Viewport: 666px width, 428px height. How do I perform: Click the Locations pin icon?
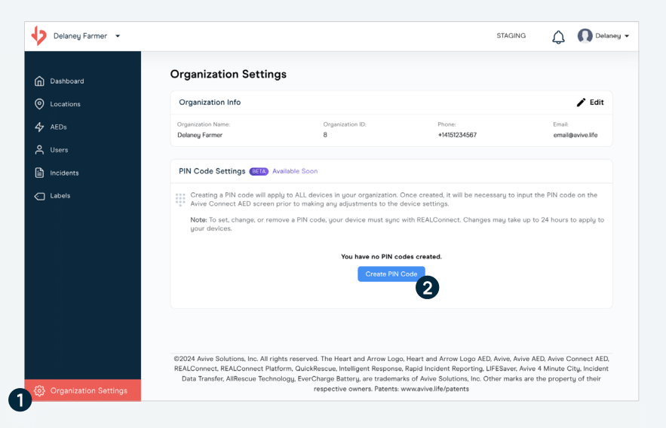click(39, 104)
